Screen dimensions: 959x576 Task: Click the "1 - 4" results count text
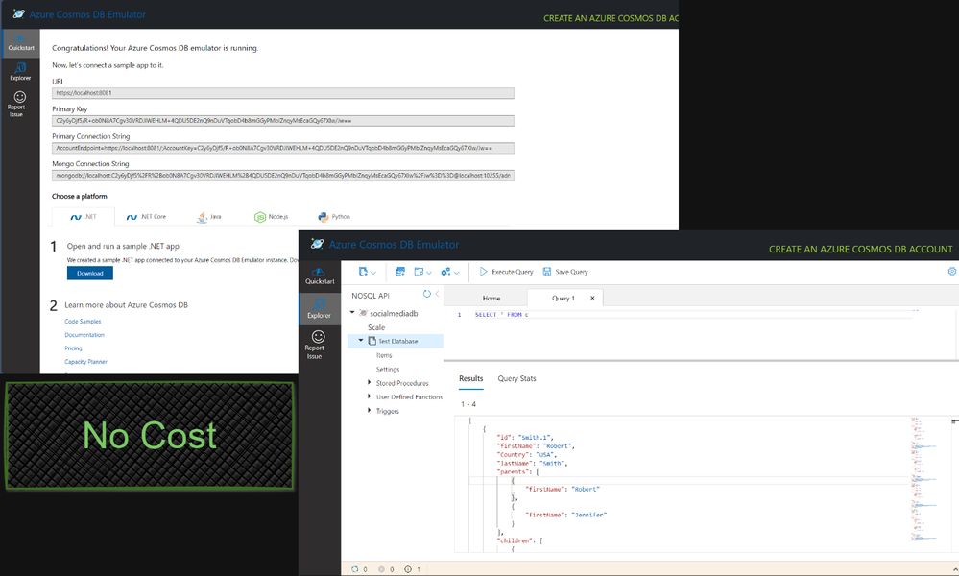468,404
